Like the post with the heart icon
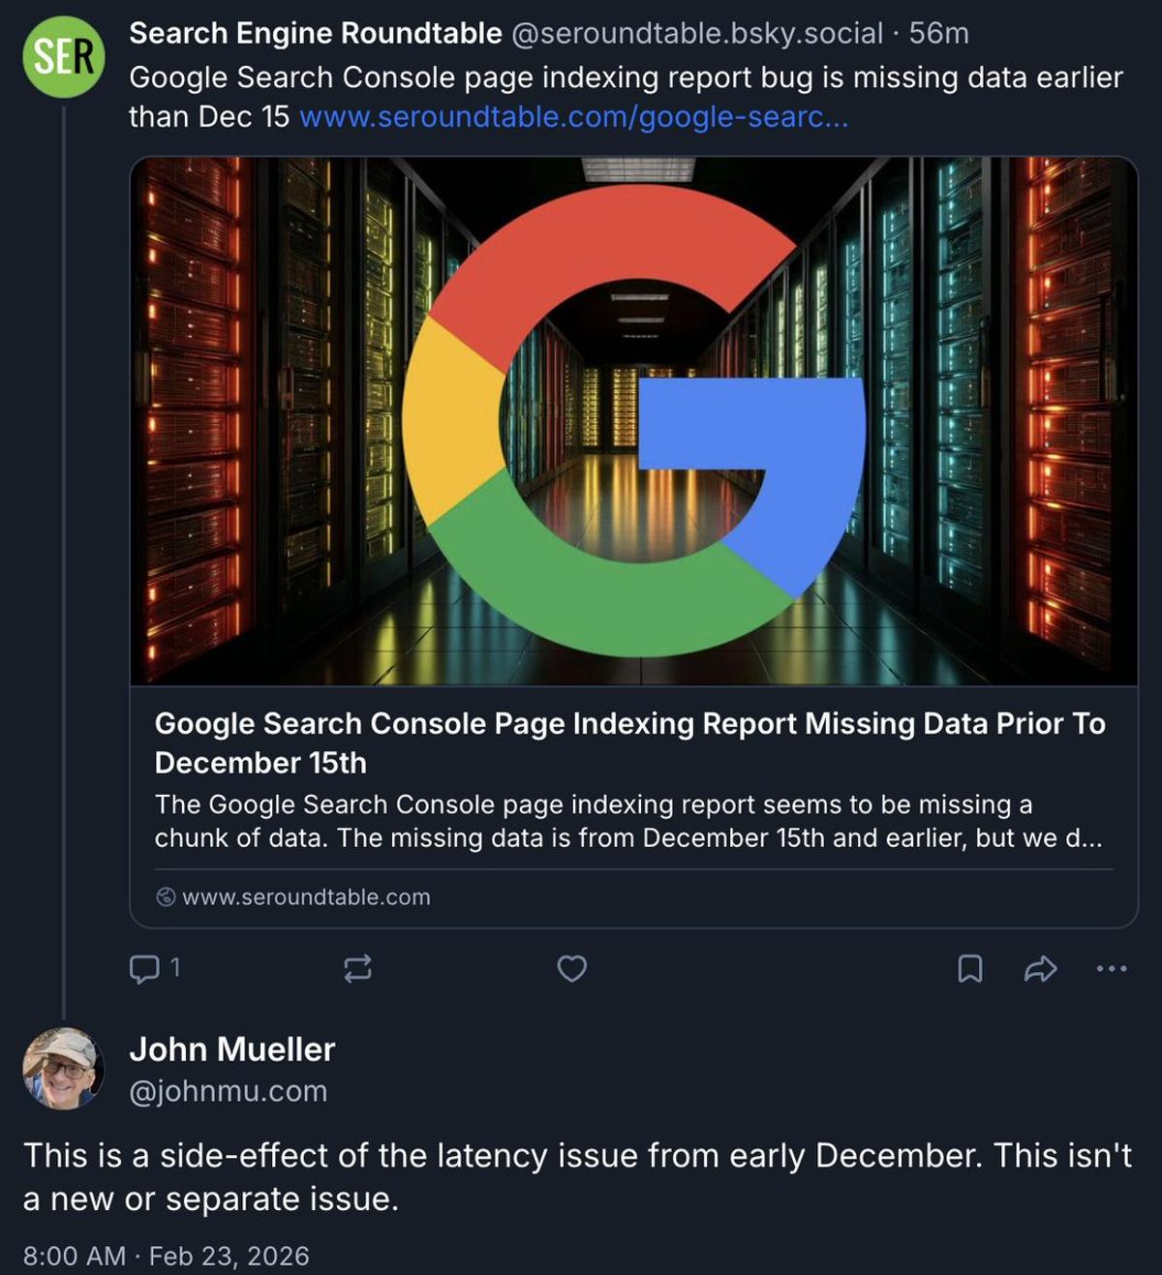This screenshot has width=1162, height=1275. pos(571,970)
